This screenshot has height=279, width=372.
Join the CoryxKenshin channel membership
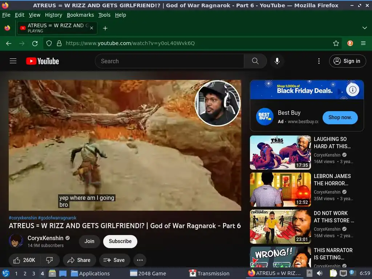tap(89, 241)
